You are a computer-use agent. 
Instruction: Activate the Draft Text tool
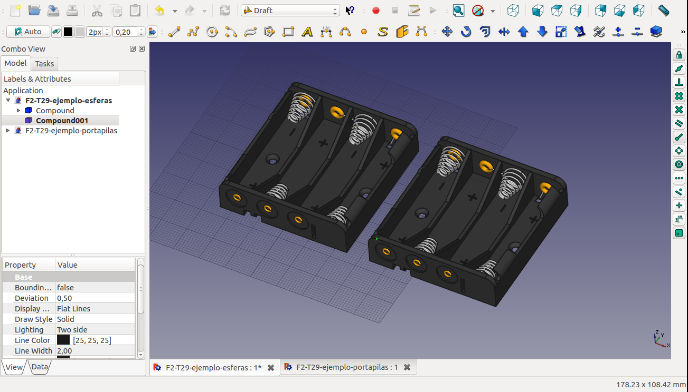pyautogui.click(x=307, y=32)
